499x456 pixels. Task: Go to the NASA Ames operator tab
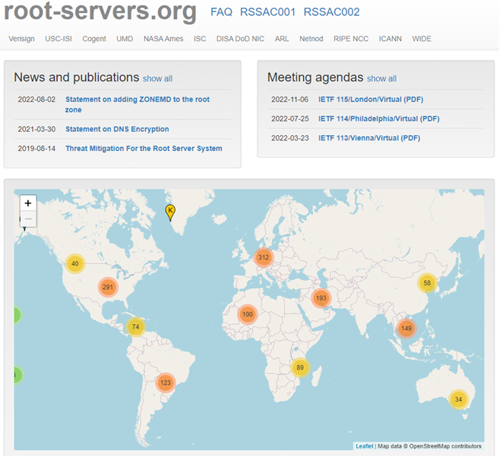click(163, 39)
